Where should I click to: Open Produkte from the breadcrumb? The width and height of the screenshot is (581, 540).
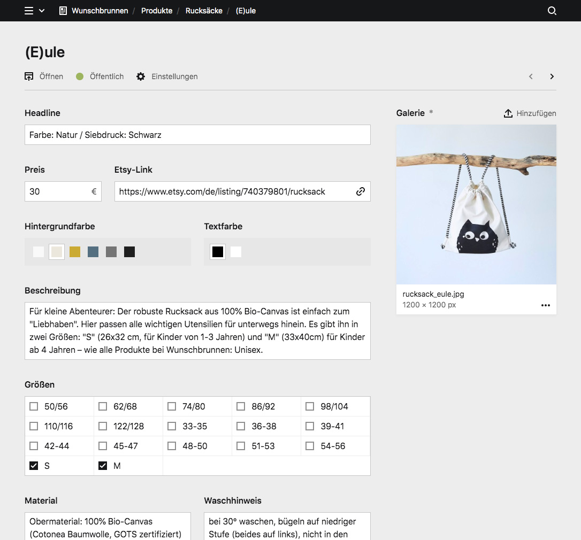(156, 10)
